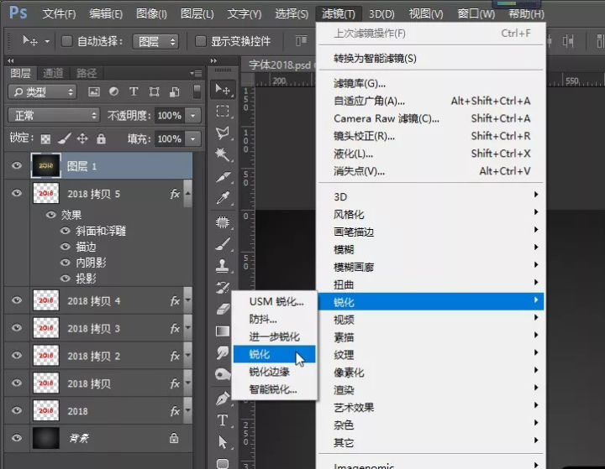The width and height of the screenshot is (605, 469).
Task: Select the Clone Stamp tool
Action: pos(223,265)
